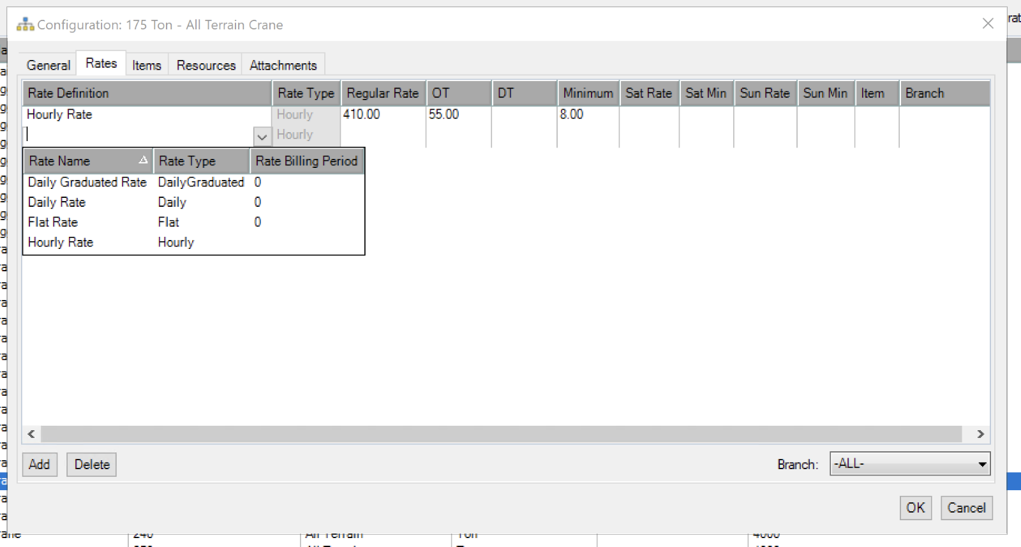Click the Rate Type dropdown list header
Image resolution: width=1021 pixels, height=547 pixels.
coord(201,161)
